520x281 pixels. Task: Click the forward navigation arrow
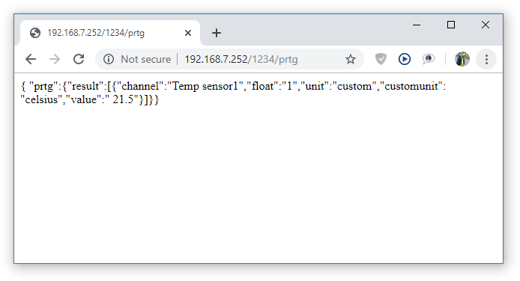coord(55,59)
